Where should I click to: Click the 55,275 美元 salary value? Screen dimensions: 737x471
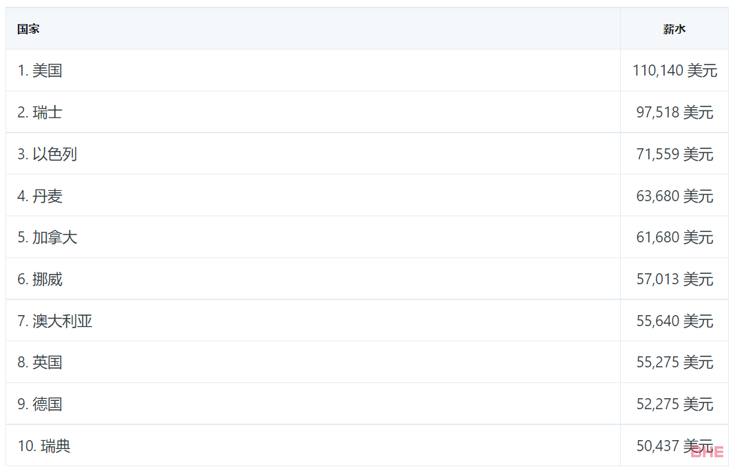coord(674,363)
